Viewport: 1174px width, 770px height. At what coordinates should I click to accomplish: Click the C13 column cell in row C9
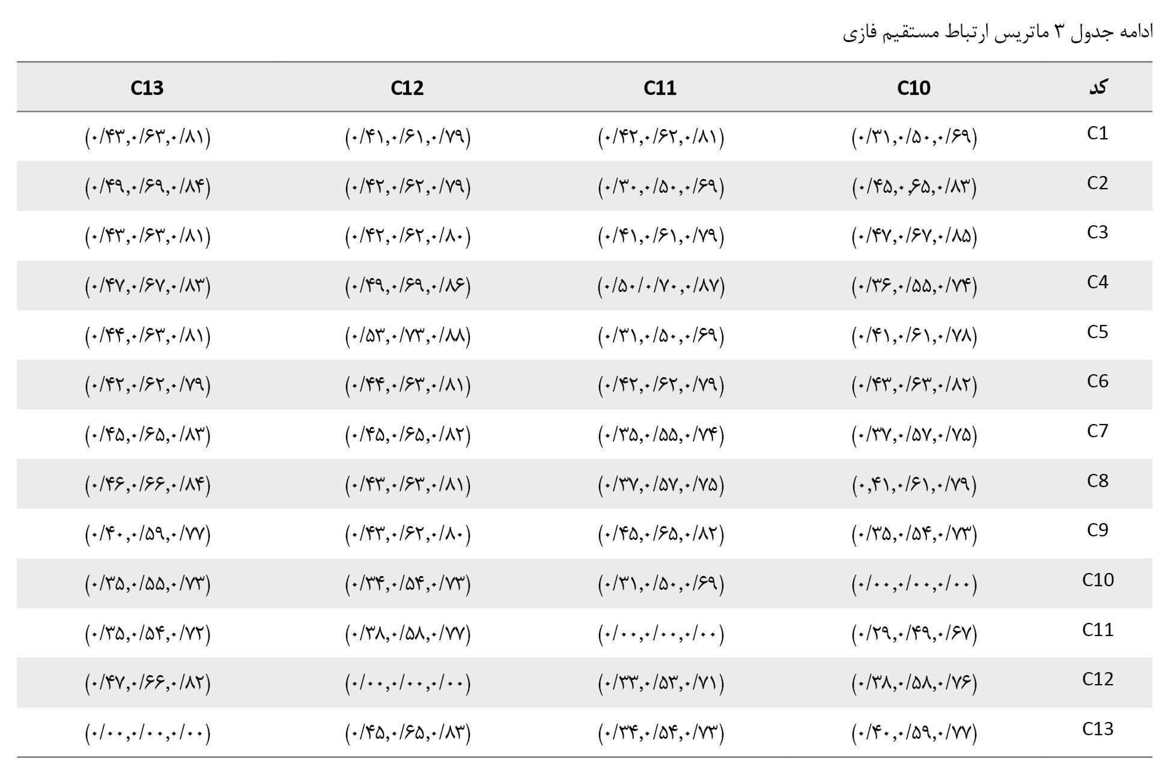tap(148, 535)
